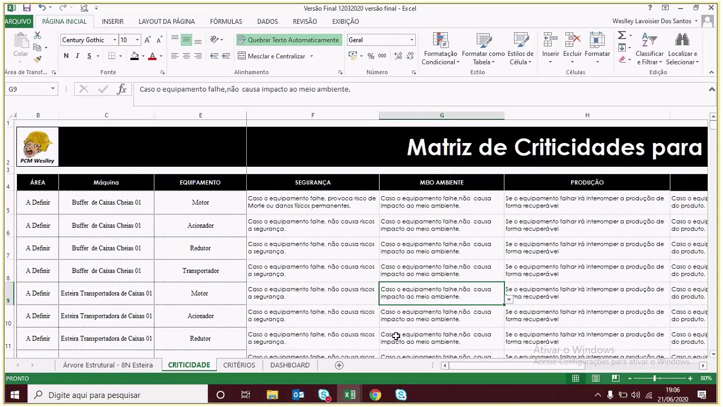Open the Name Box G9 dropdown
The height and width of the screenshot is (407, 723).
coord(53,89)
